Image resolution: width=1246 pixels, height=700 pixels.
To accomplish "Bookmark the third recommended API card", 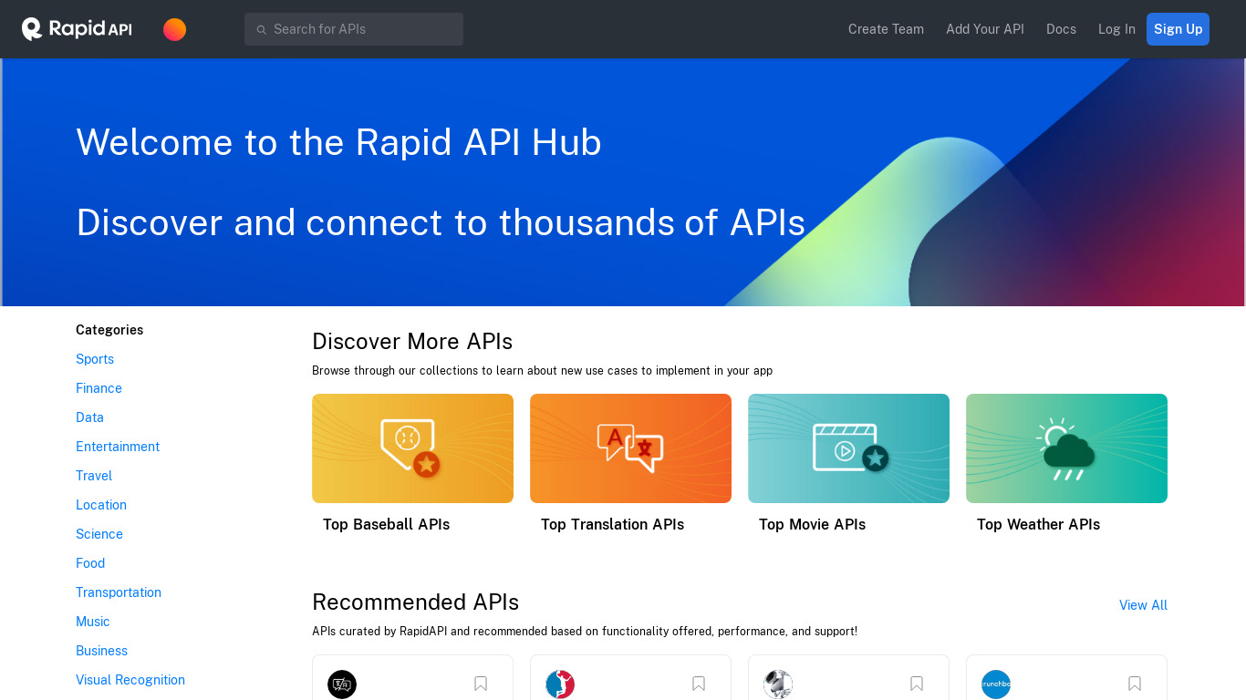I will (917, 684).
